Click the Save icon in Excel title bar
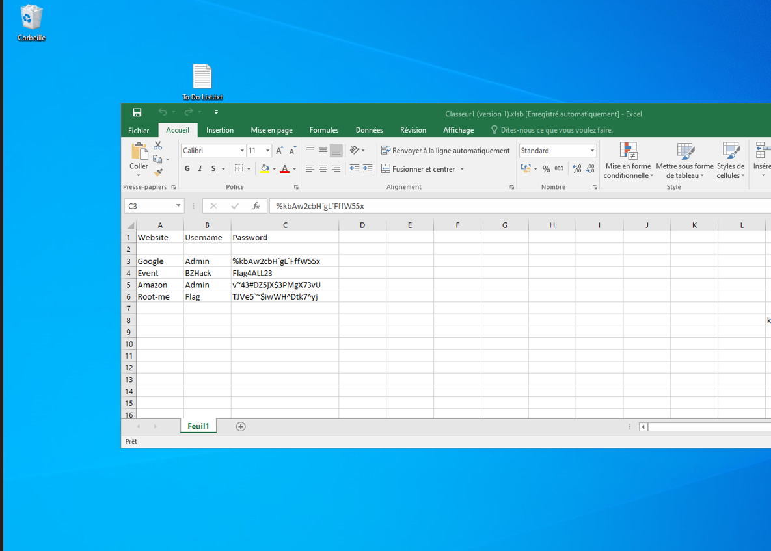 point(137,112)
